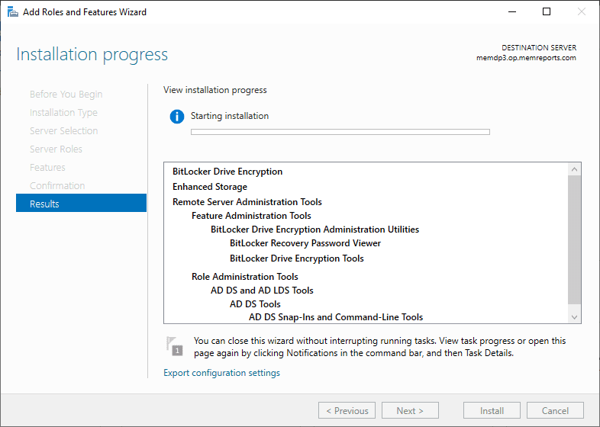Click the Previous button
600x427 pixels.
347,410
